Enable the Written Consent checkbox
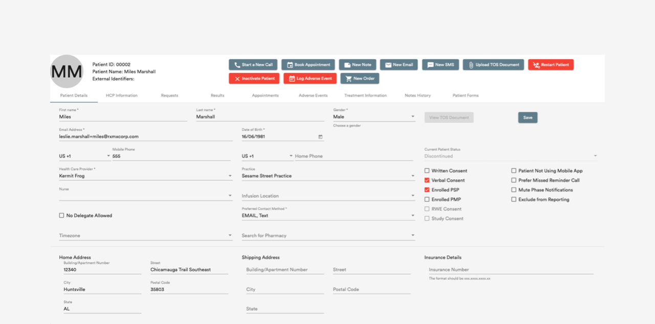655x324 pixels. coord(427,171)
